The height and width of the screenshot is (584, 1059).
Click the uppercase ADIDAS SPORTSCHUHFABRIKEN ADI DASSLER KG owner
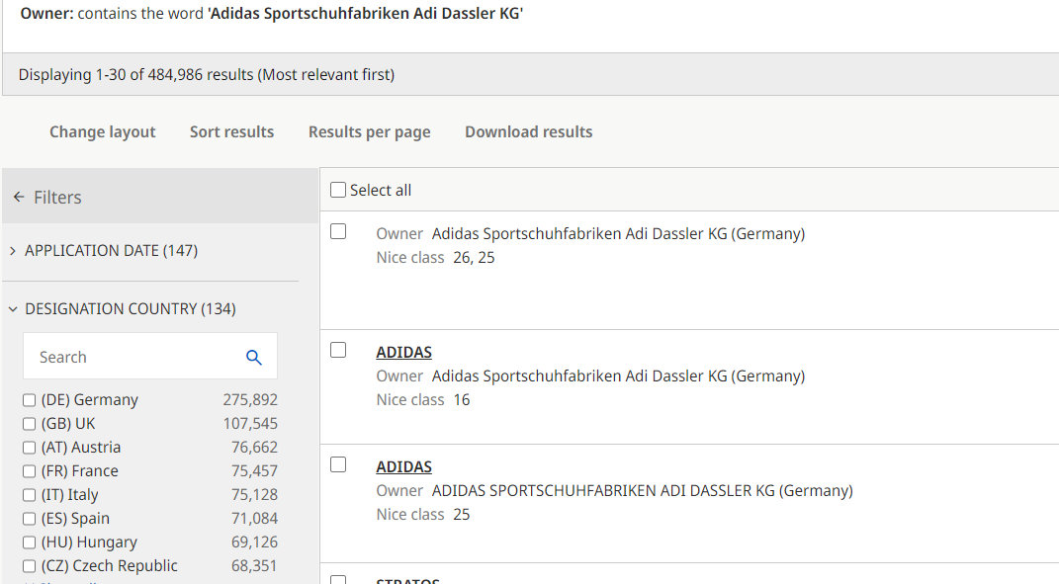point(643,491)
